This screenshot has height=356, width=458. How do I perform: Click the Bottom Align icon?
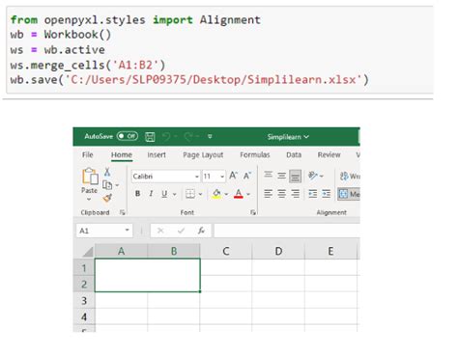295,176
